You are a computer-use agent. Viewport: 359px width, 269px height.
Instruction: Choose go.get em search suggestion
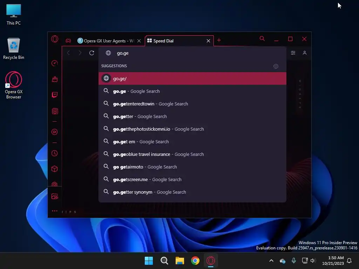tap(192, 142)
